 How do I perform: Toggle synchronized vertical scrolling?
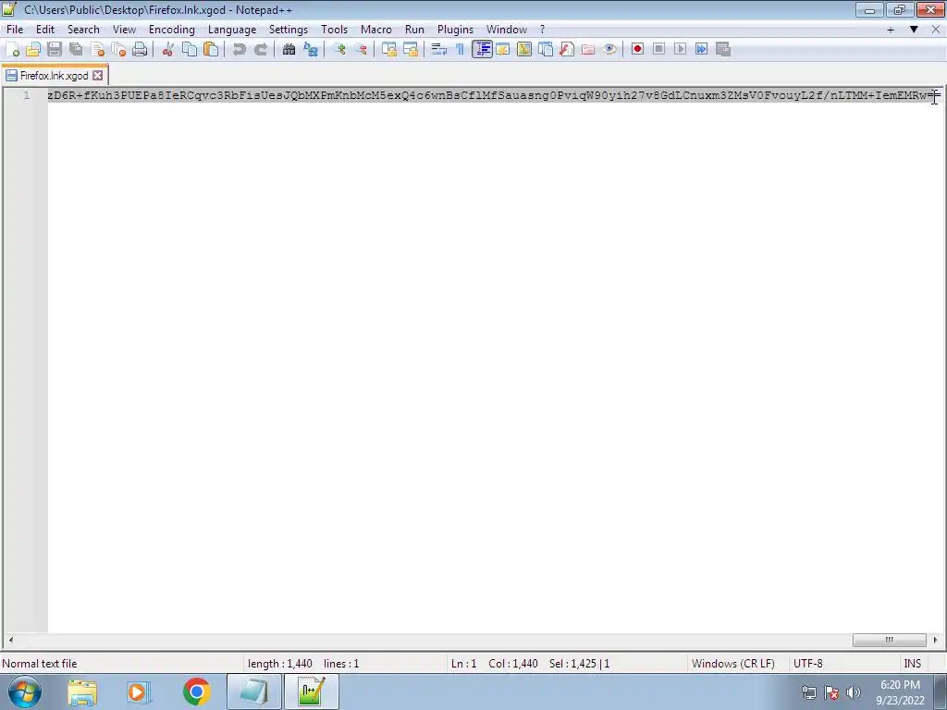389,50
